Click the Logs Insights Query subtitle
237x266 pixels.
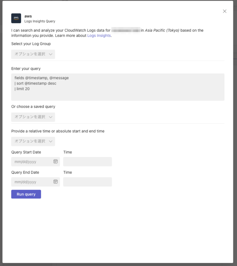40,21
